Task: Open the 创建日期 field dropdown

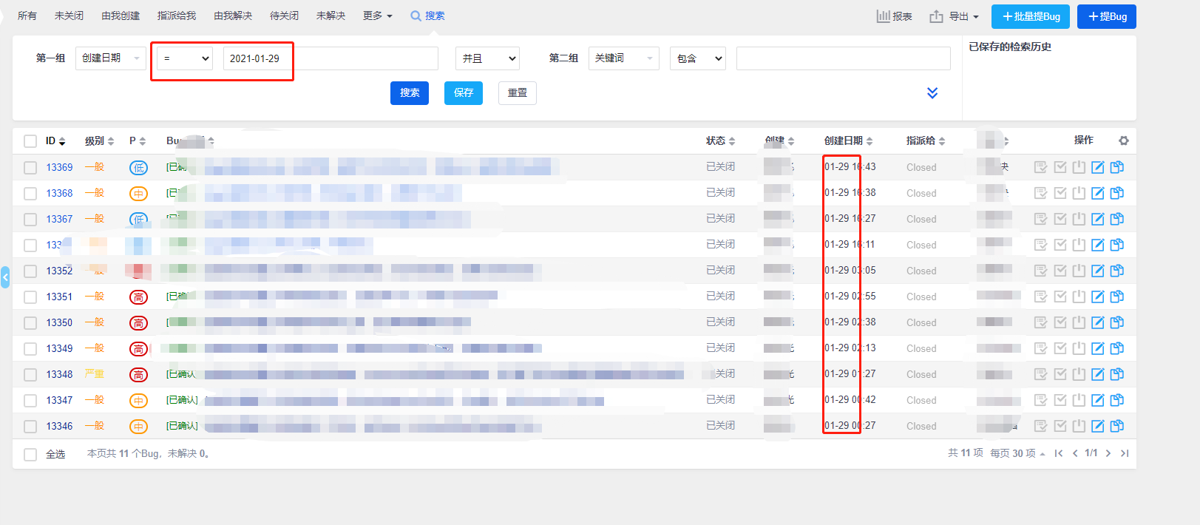Action: coord(110,58)
